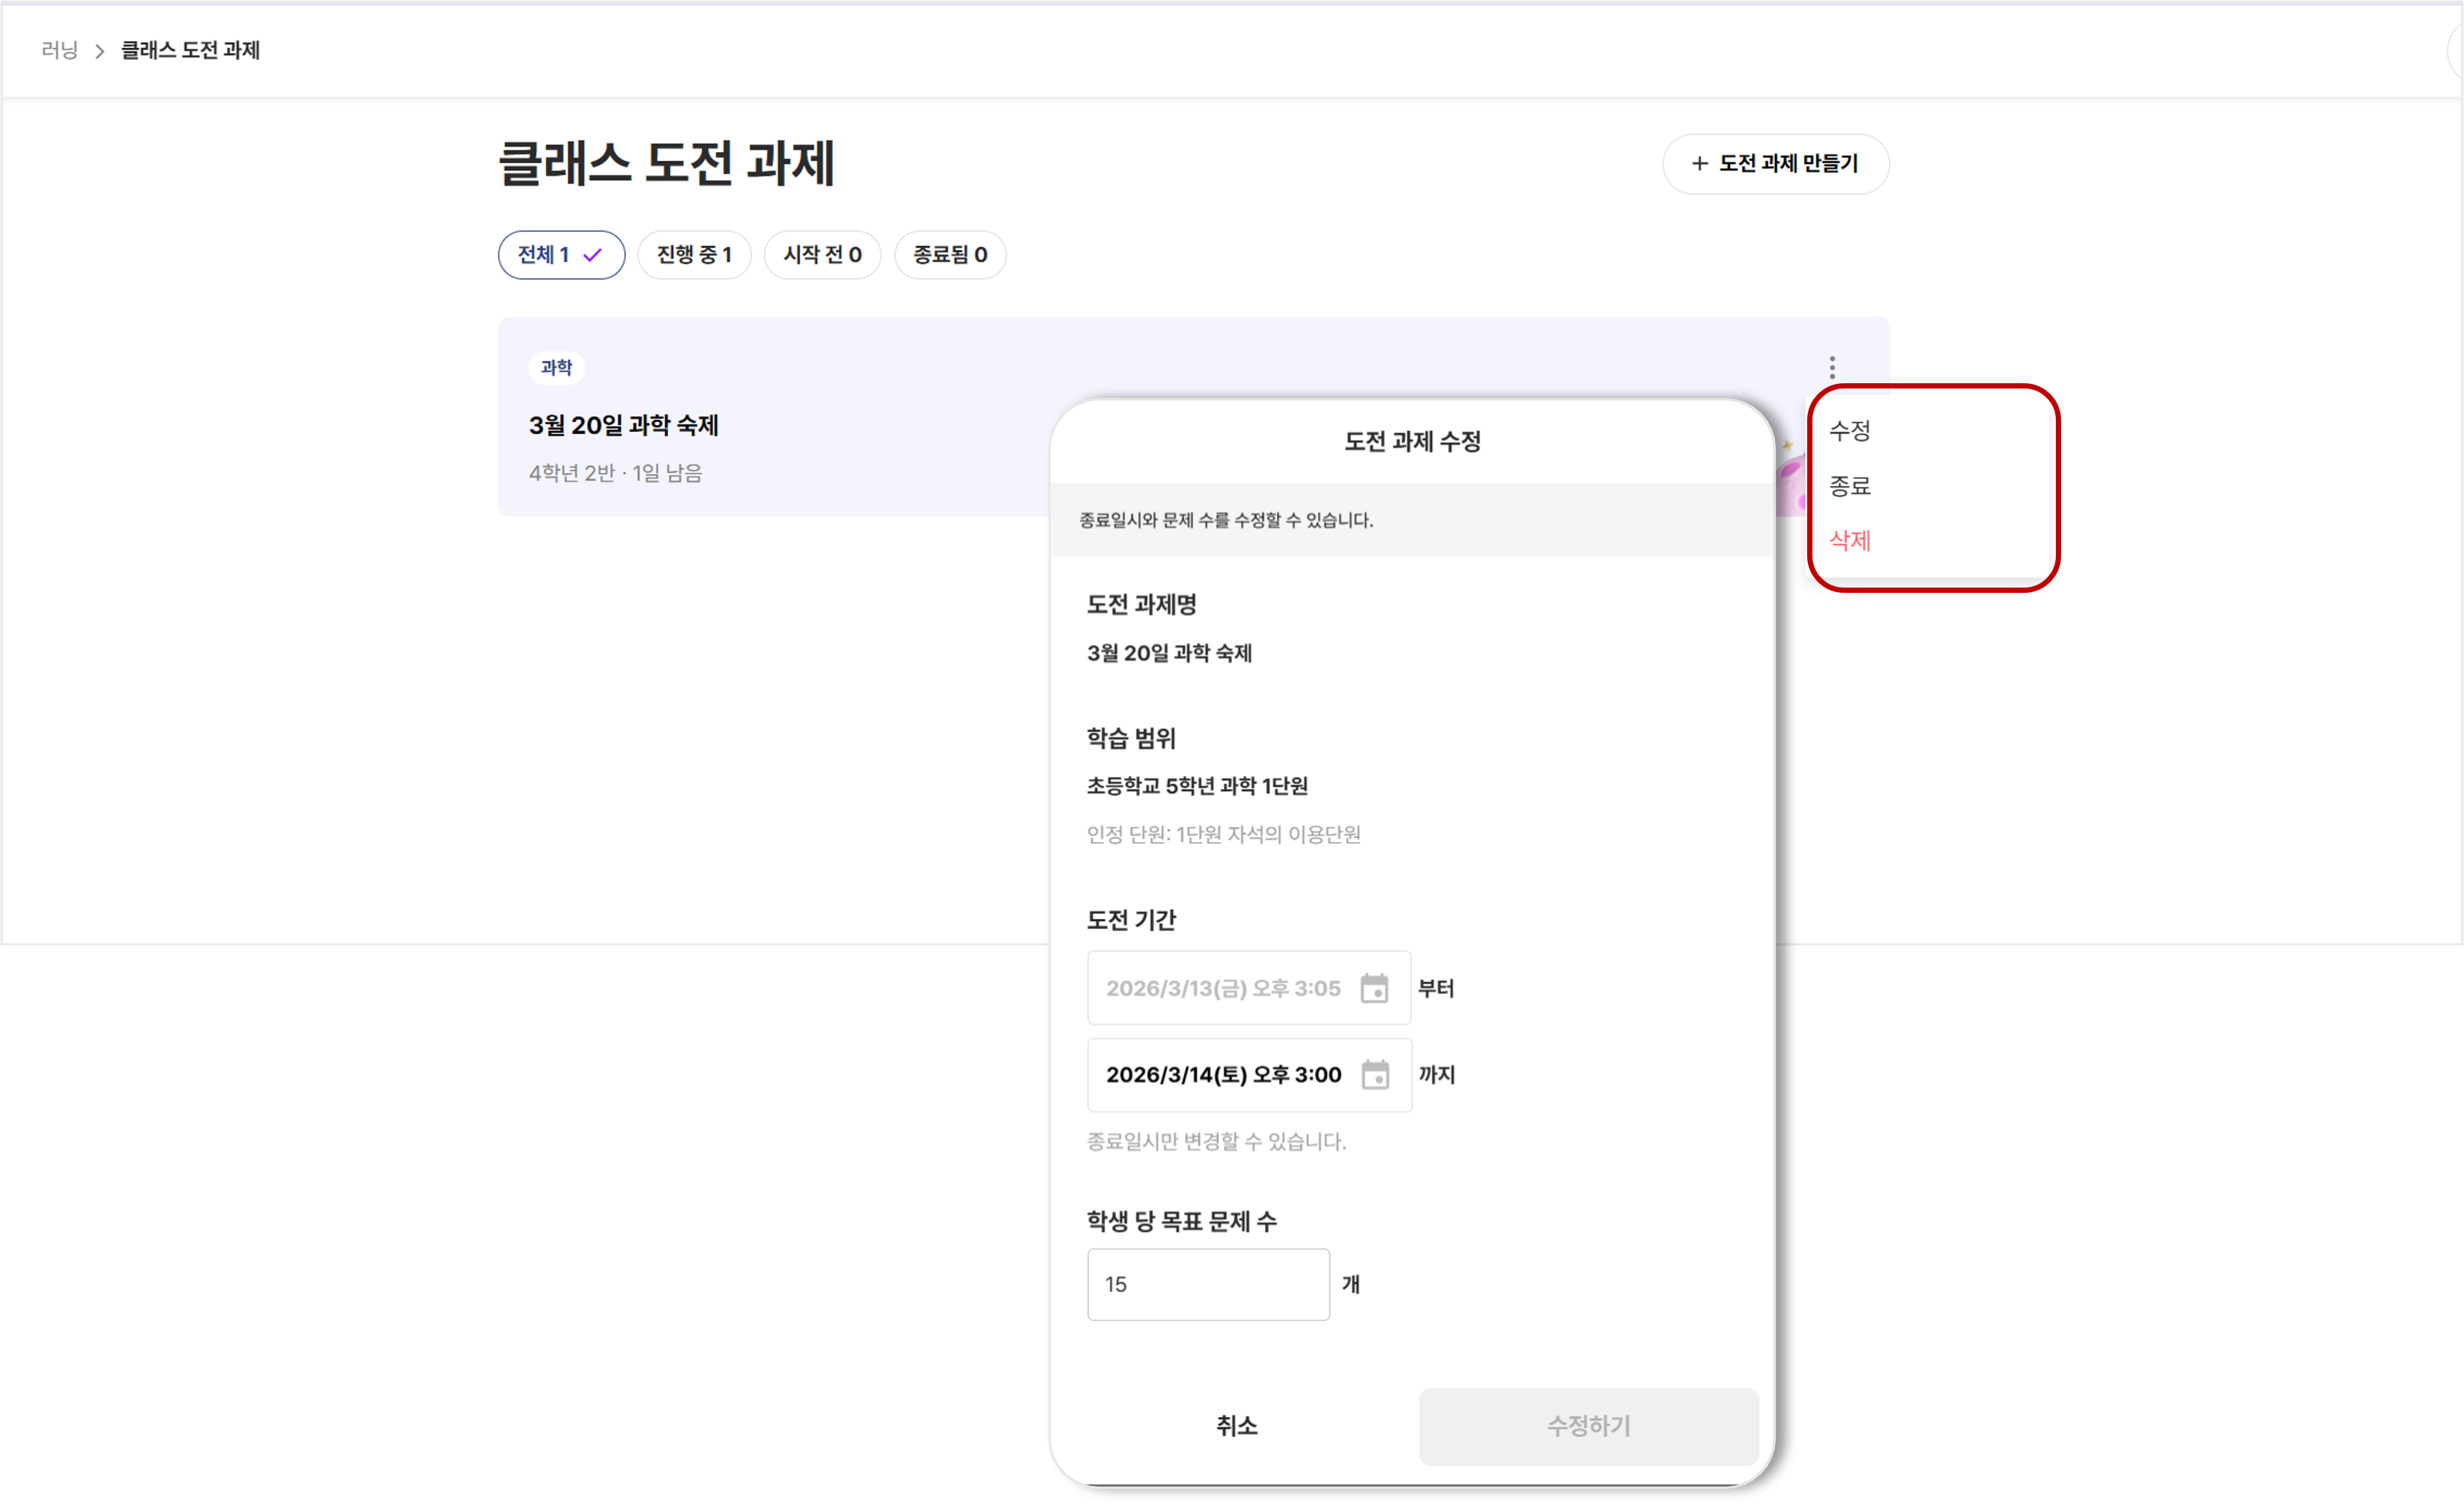Click the 4학년 2반 · 1일 남음 text

615,473
